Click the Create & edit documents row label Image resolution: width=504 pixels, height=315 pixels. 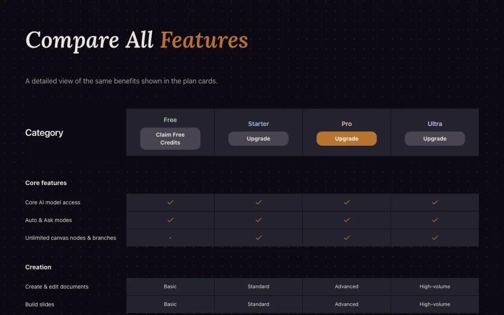pos(57,287)
